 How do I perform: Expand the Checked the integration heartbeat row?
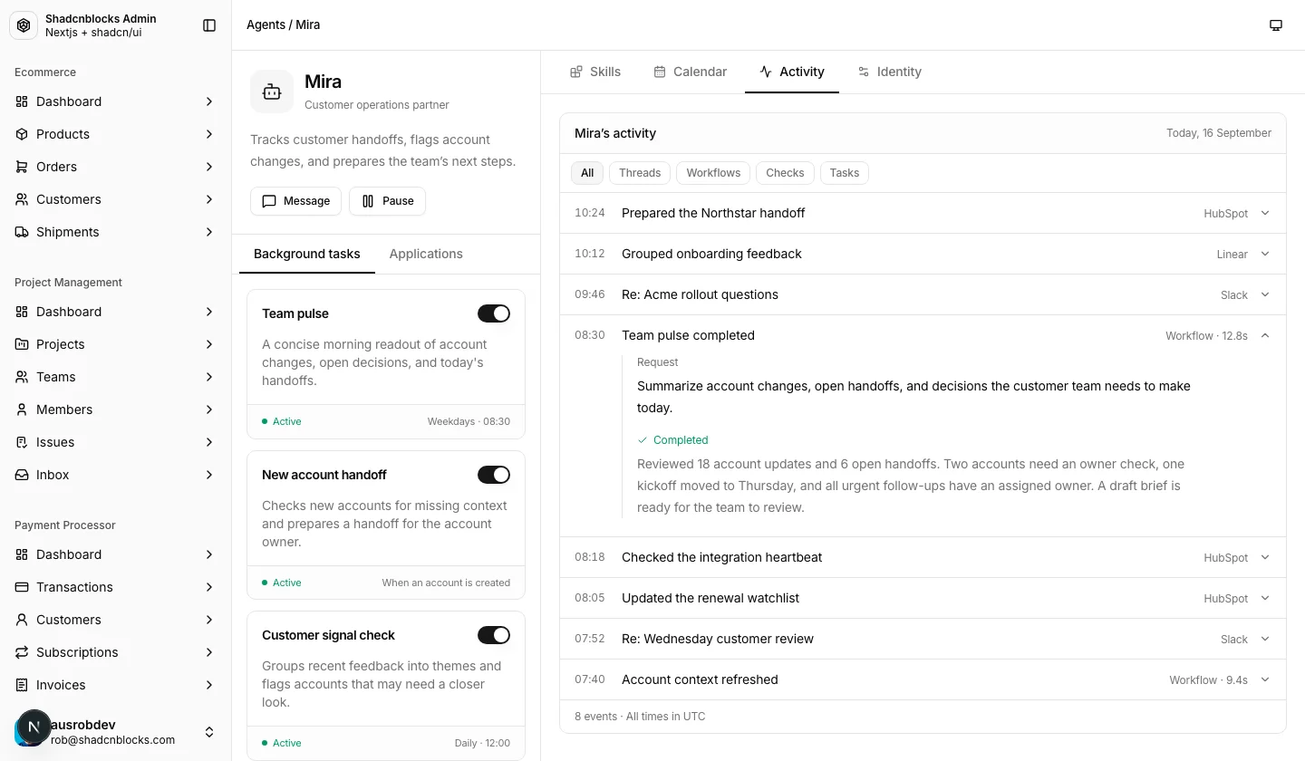click(x=923, y=557)
